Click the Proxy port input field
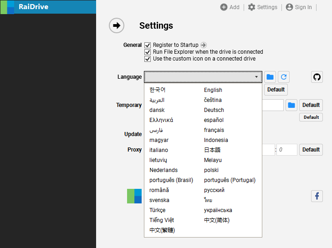This screenshot has height=248, width=332. point(287,150)
